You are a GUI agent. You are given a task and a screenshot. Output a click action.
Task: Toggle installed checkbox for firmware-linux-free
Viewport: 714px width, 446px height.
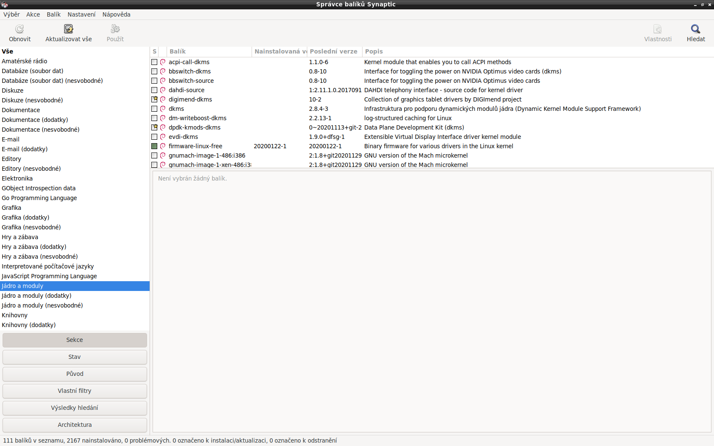point(154,146)
